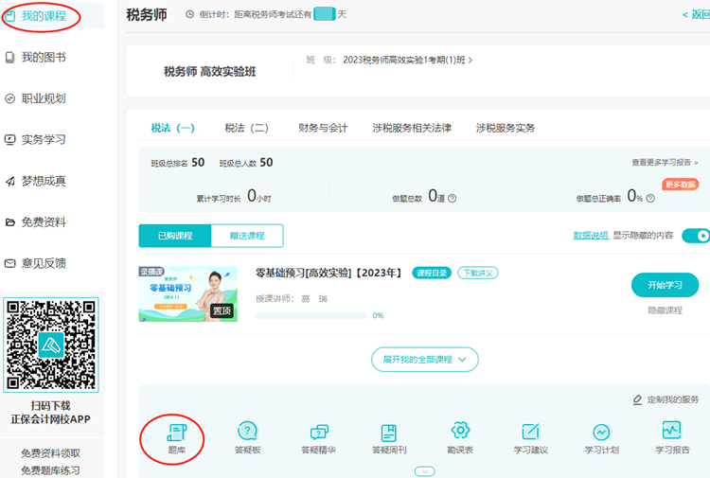The image size is (710, 478).
Task: Expand 展开我的全部课程
Action: click(425, 360)
